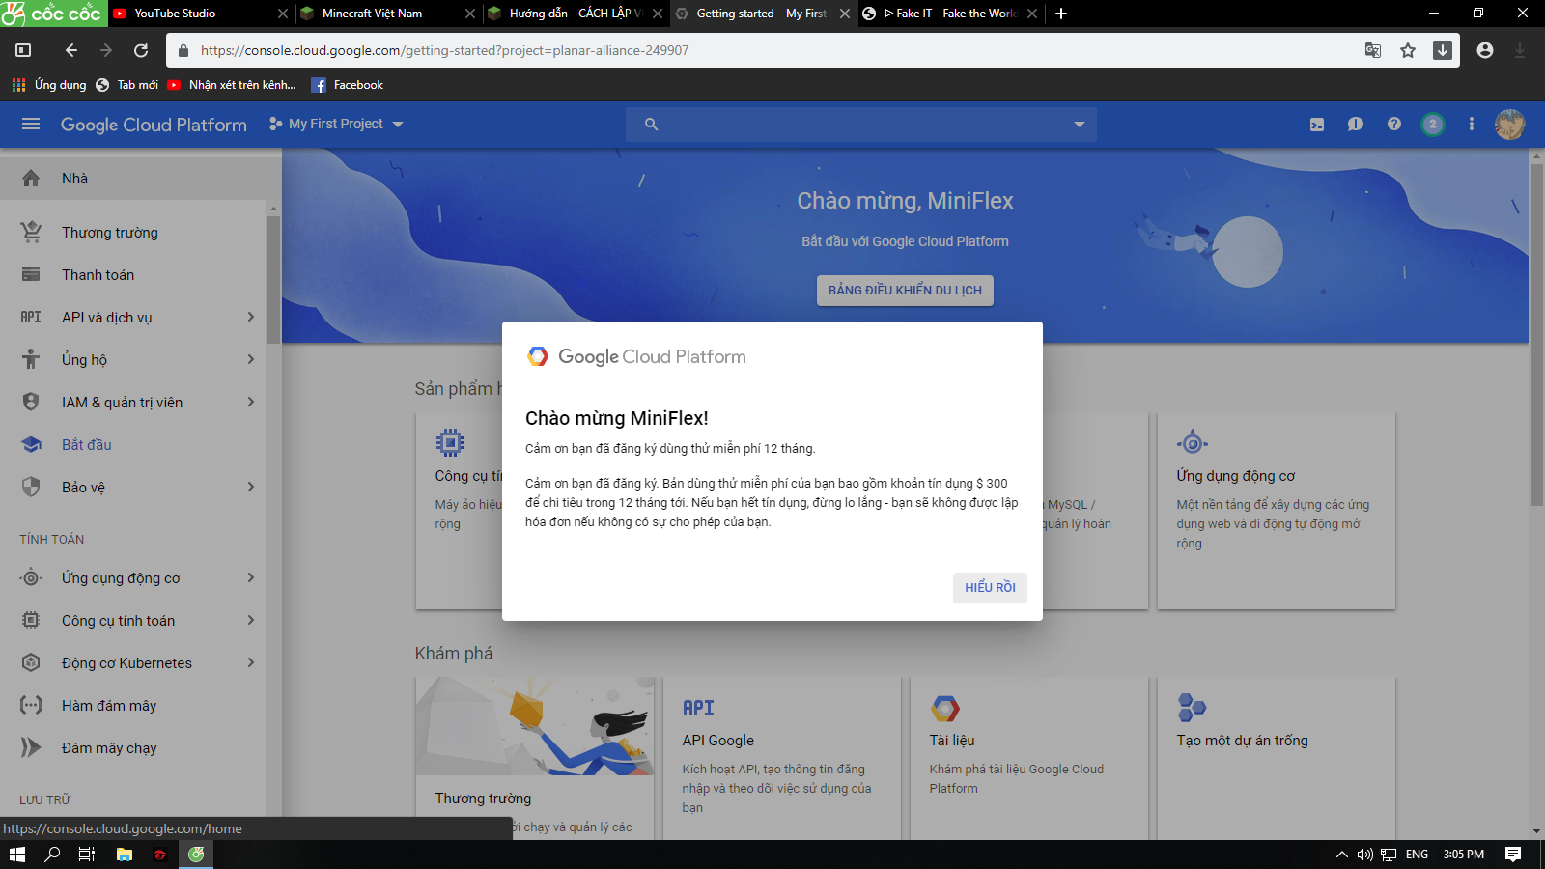Select Thương trường in the sidebar

pyautogui.click(x=133, y=232)
